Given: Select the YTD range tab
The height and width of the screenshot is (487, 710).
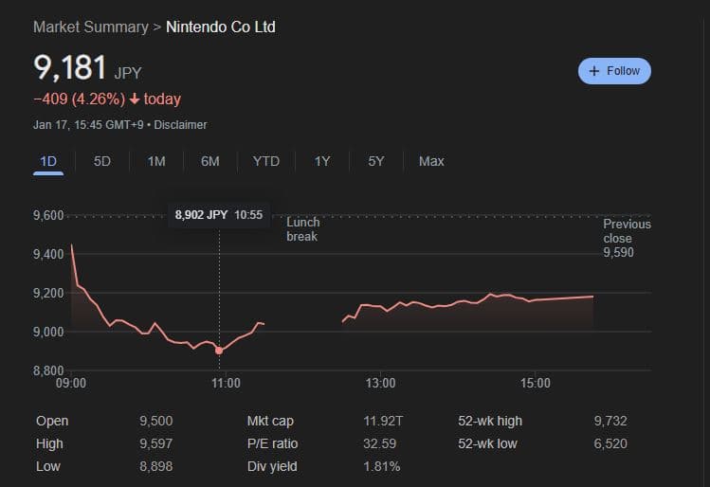Looking at the screenshot, I should click(266, 161).
